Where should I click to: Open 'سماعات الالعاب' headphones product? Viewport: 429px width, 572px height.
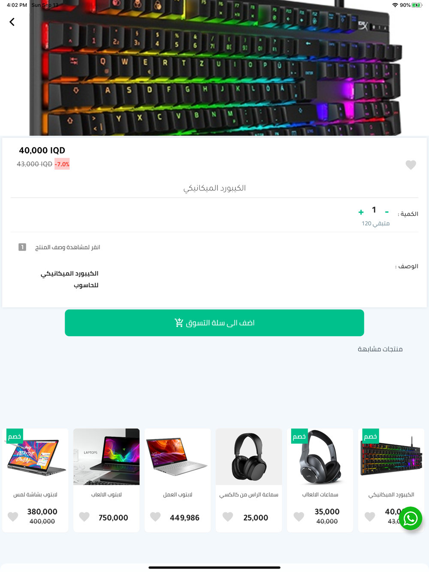click(x=320, y=494)
